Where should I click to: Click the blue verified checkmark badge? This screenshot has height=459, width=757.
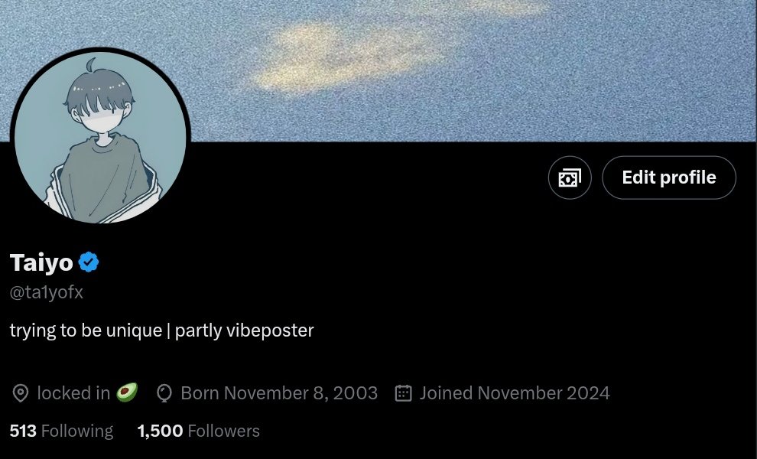pos(89,262)
